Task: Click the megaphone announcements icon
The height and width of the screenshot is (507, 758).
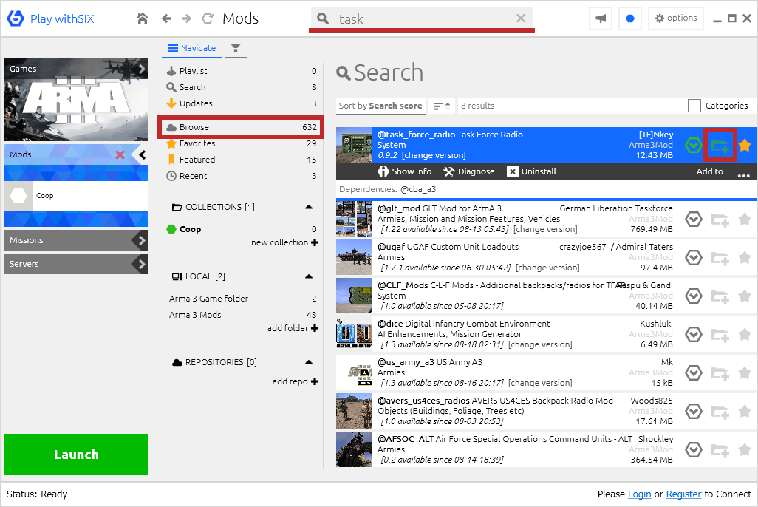Action: click(x=601, y=18)
